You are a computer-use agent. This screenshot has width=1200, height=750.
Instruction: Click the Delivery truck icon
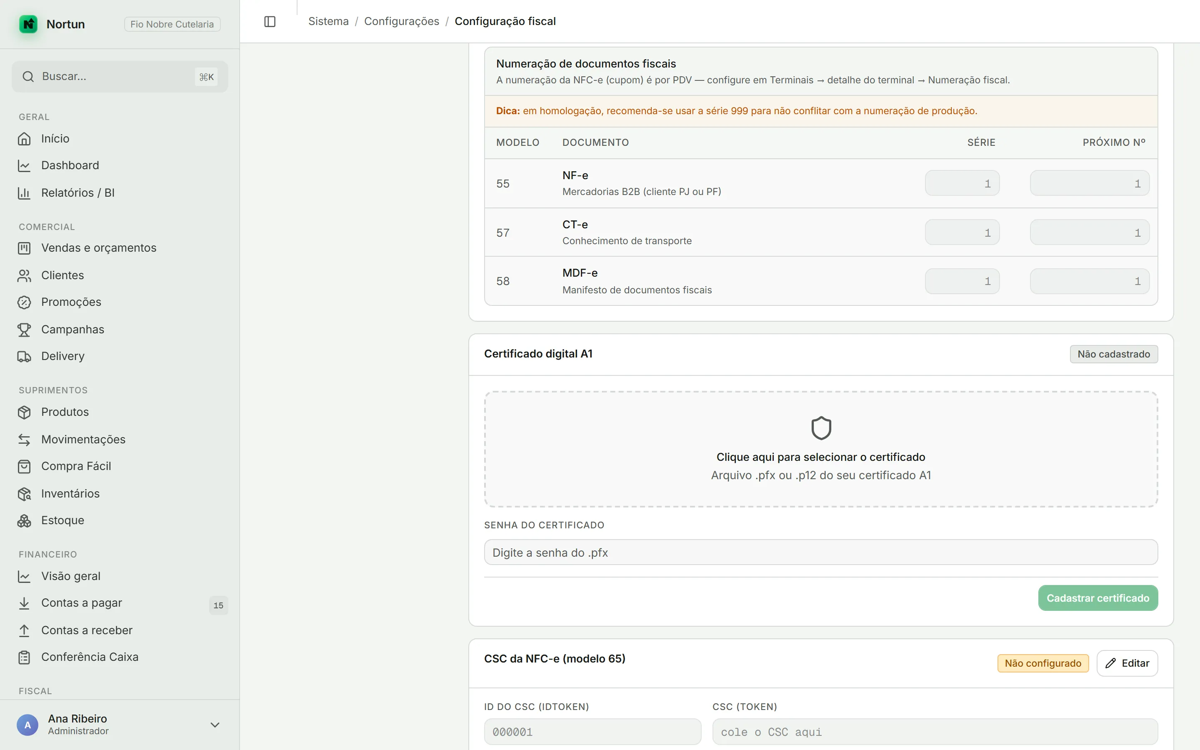pos(24,356)
